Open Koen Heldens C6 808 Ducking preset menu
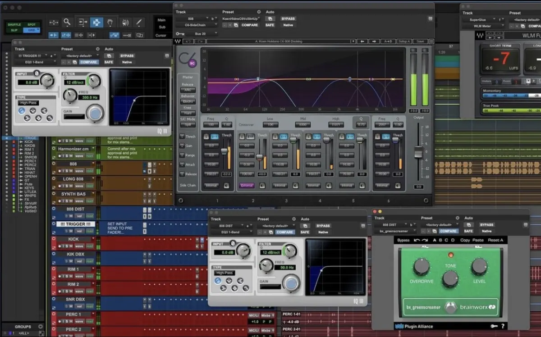 coord(281,41)
